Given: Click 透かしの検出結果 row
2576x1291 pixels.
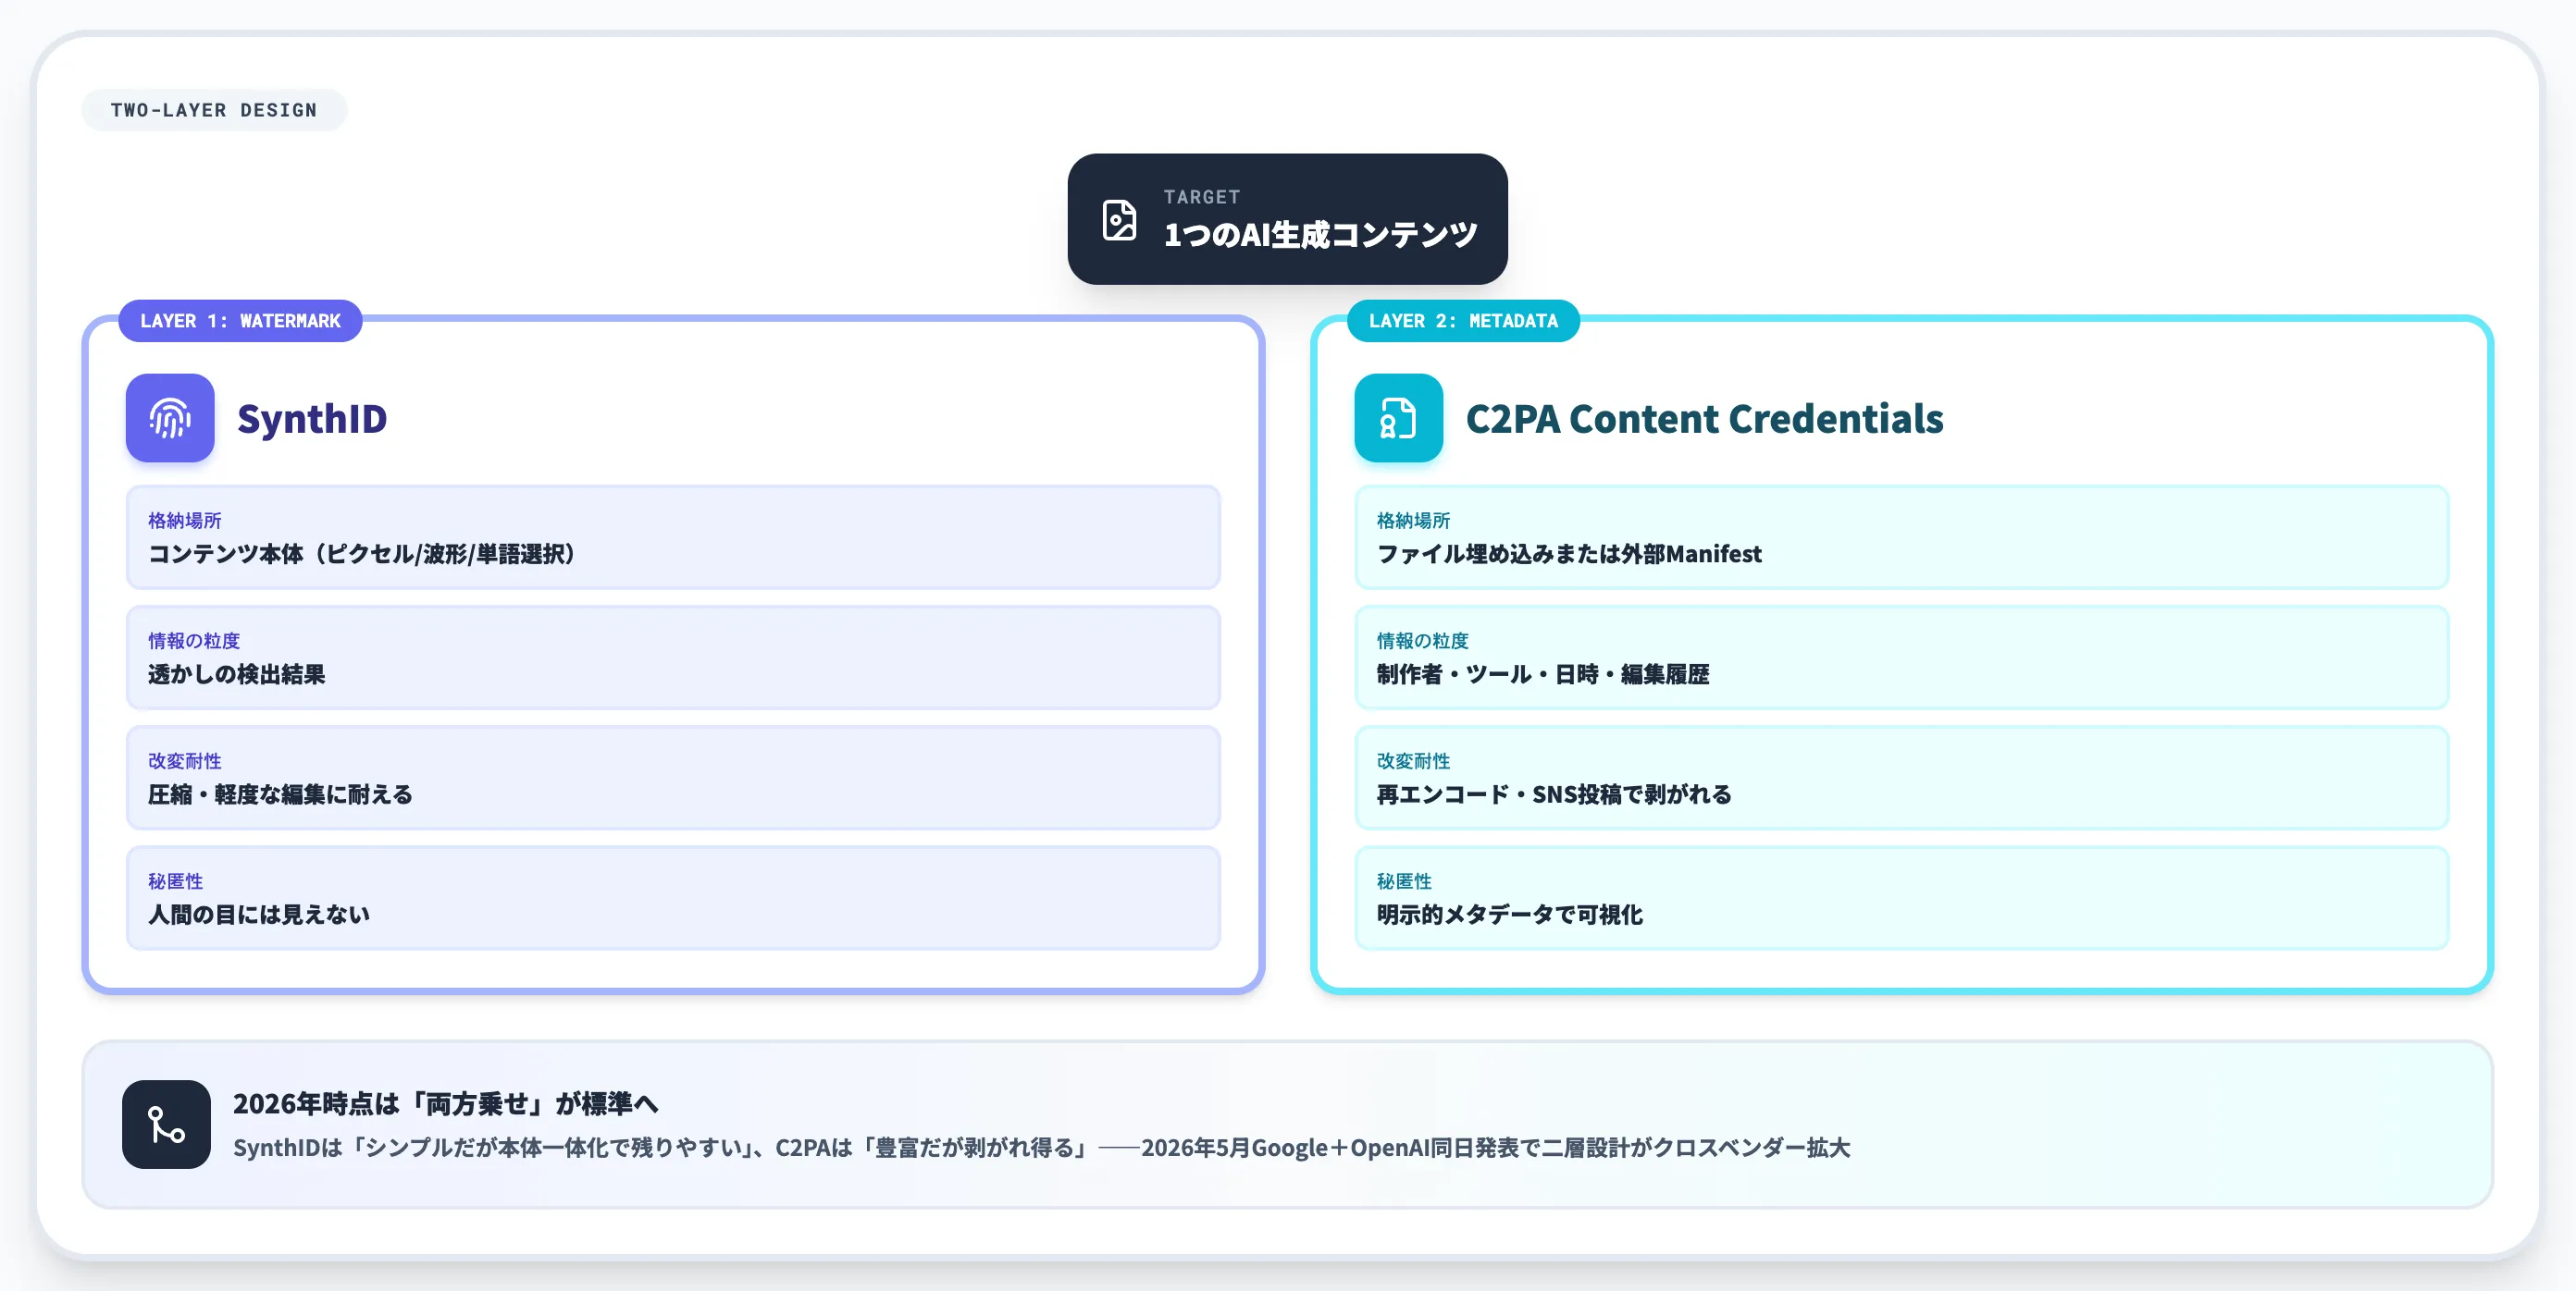Looking at the screenshot, I should [x=673, y=658].
